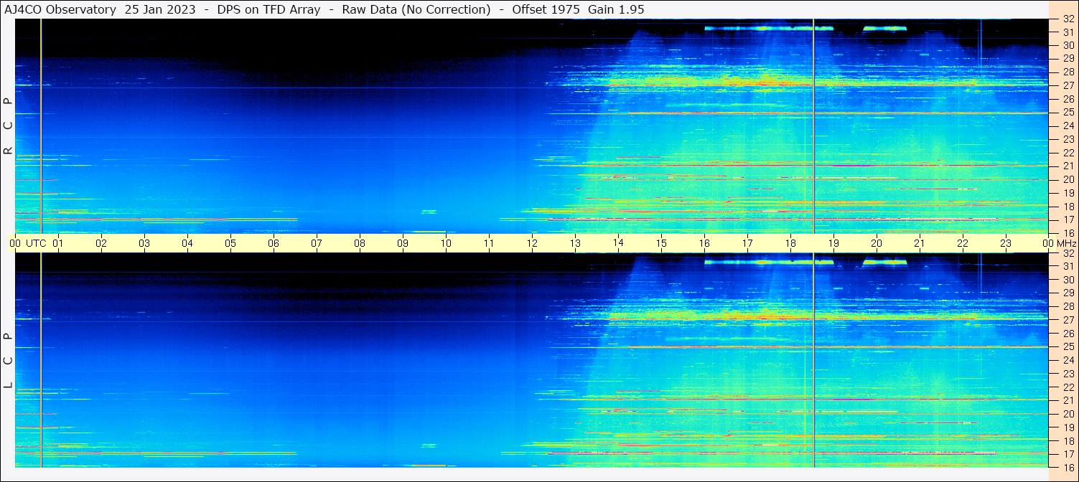Click hour label "08" on the time axis
Image resolution: width=1079 pixels, height=482 pixels.
pos(360,243)
